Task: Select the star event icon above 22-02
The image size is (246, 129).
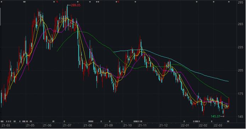Action: (197, 2)
